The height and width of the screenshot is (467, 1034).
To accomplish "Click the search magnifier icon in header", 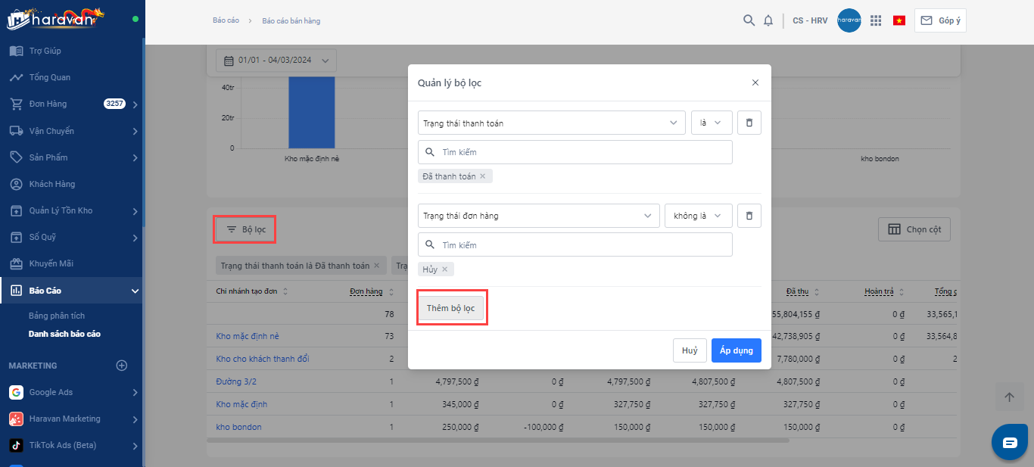I will pos(749,20).
